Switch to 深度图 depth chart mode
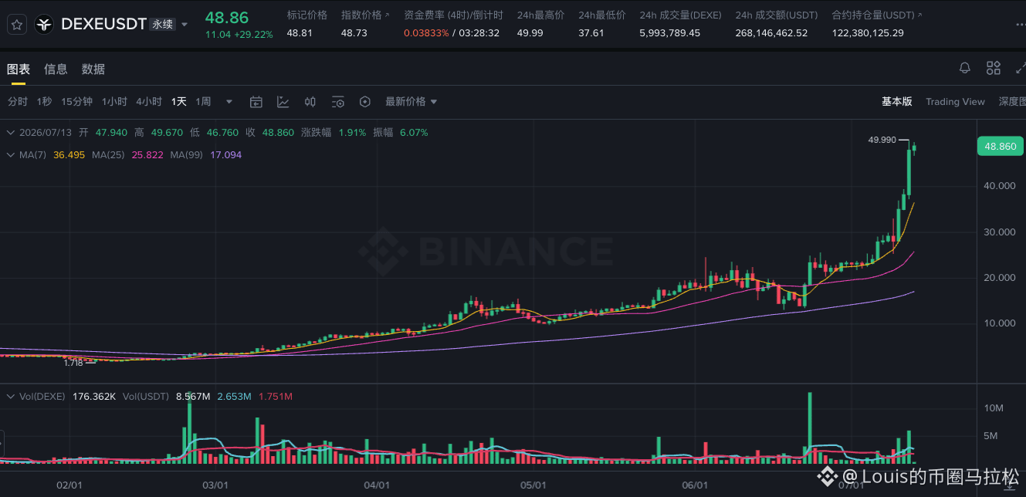This screenshot has width=1026, height=497. point(1012,102)
